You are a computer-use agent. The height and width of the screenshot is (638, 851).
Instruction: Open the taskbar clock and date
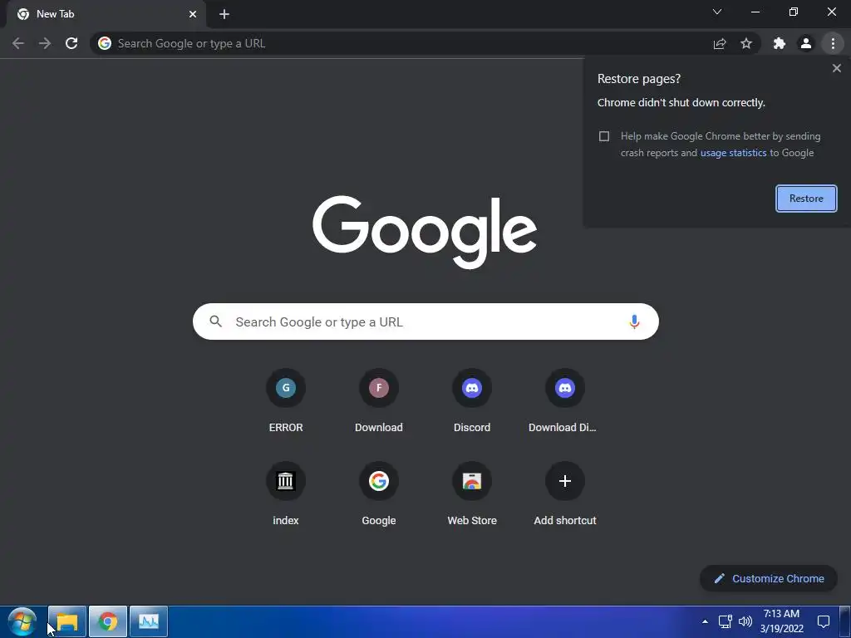[x=781, y=621]
